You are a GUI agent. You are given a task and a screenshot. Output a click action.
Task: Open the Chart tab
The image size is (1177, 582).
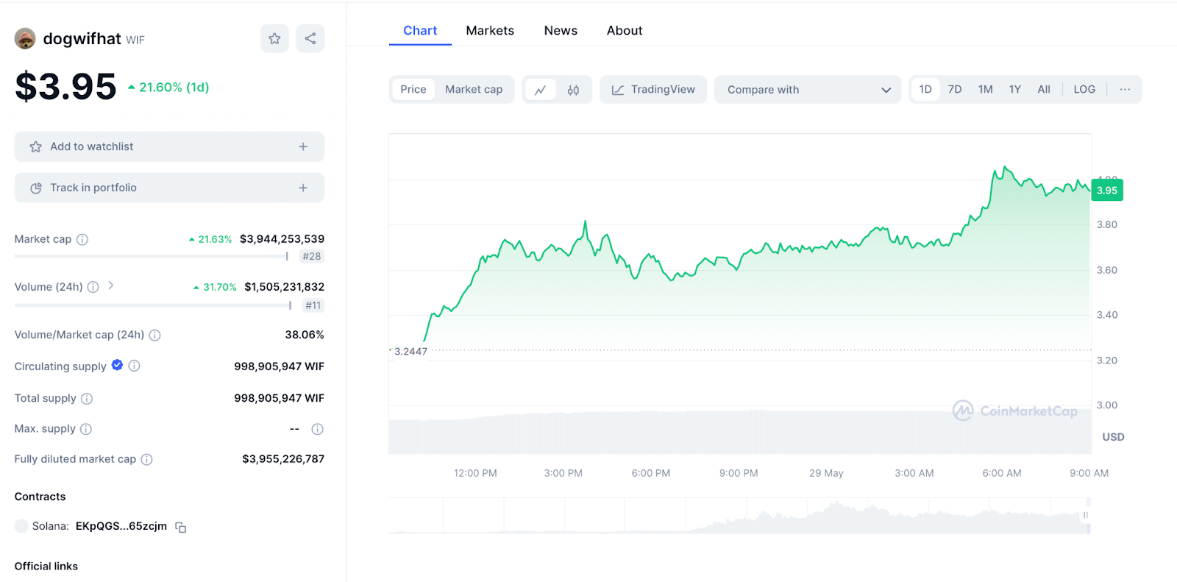[420, 31]
